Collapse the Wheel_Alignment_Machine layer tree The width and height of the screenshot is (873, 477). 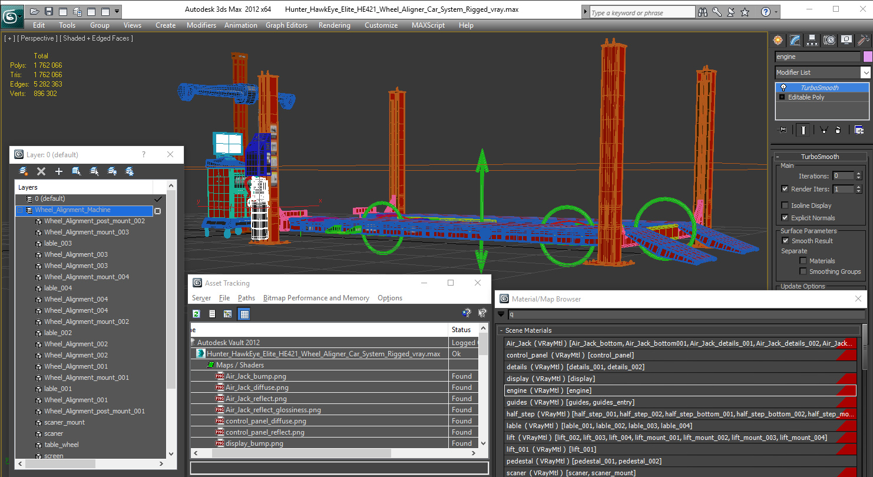coord(19,210)
